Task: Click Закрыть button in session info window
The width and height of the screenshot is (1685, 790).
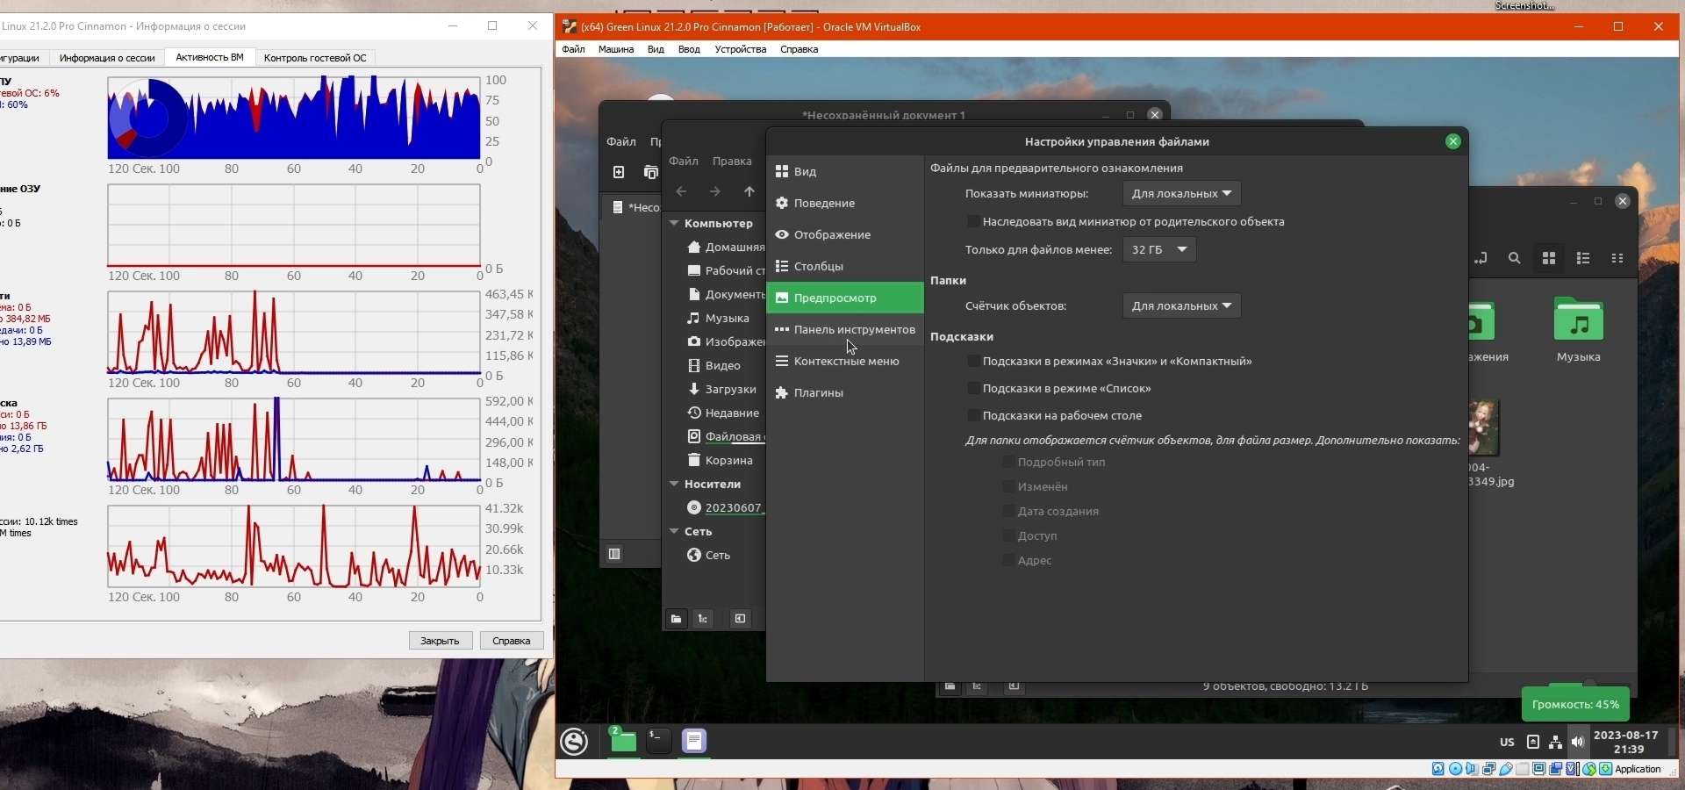Action: (x=441, y=641)
